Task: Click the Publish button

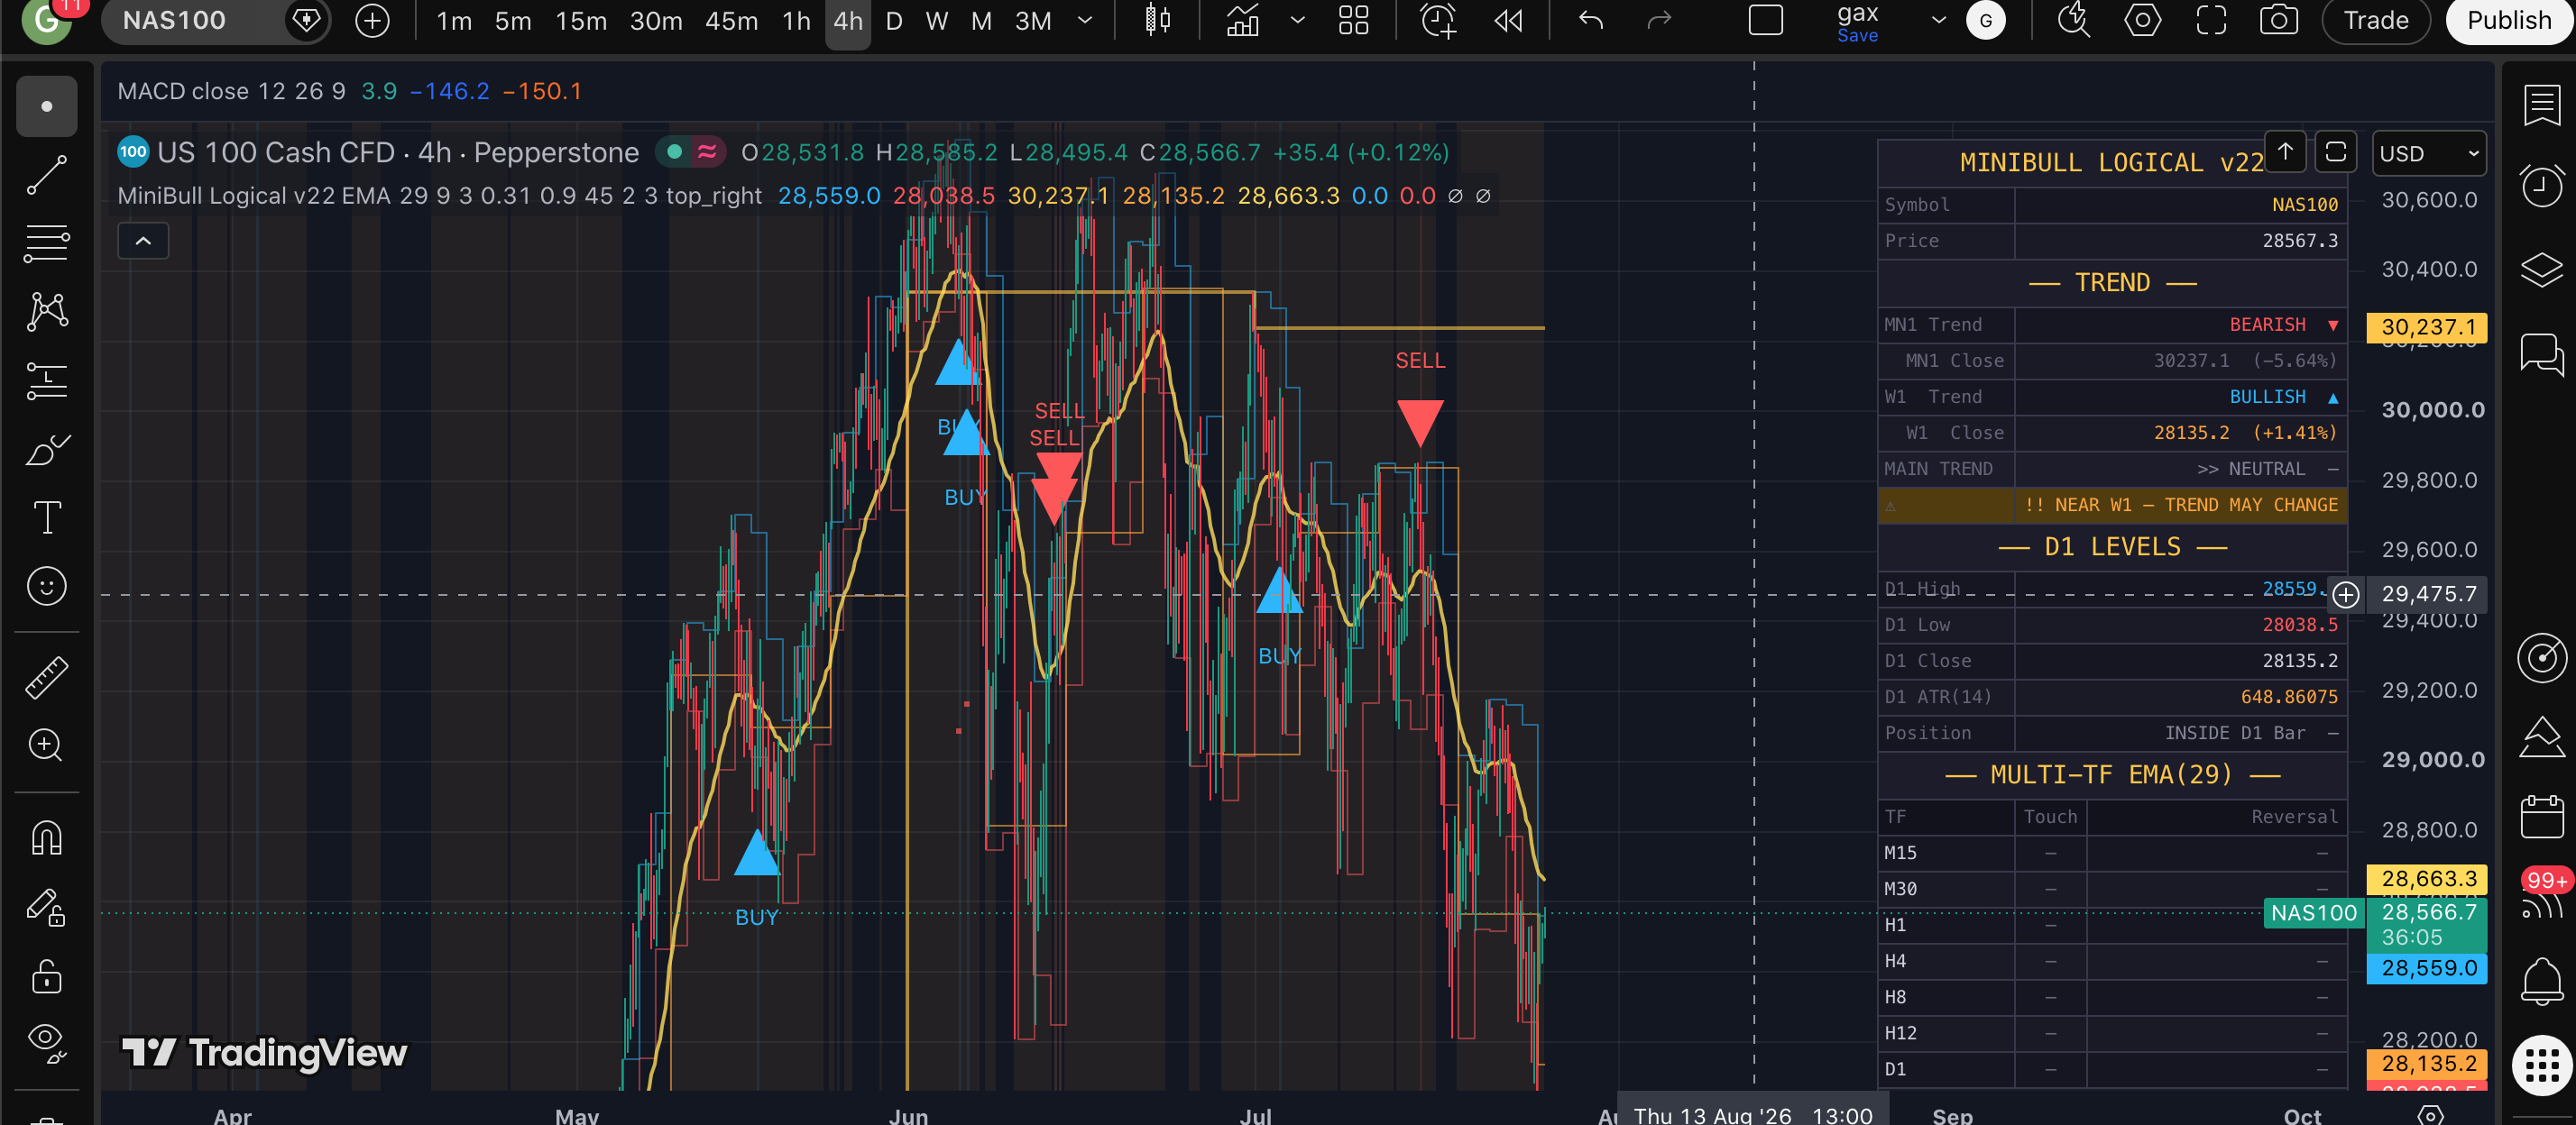Action: point(2508,21)
